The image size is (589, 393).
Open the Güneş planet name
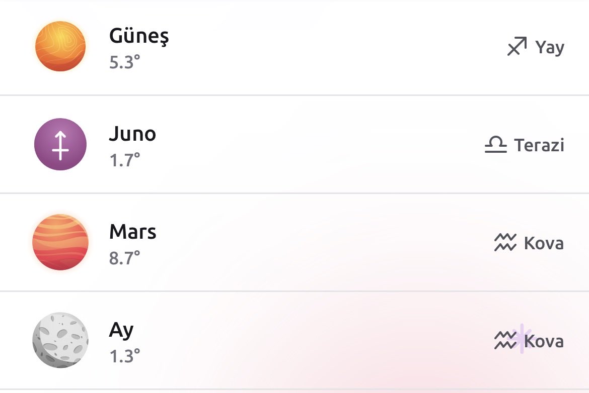[139, 36]
